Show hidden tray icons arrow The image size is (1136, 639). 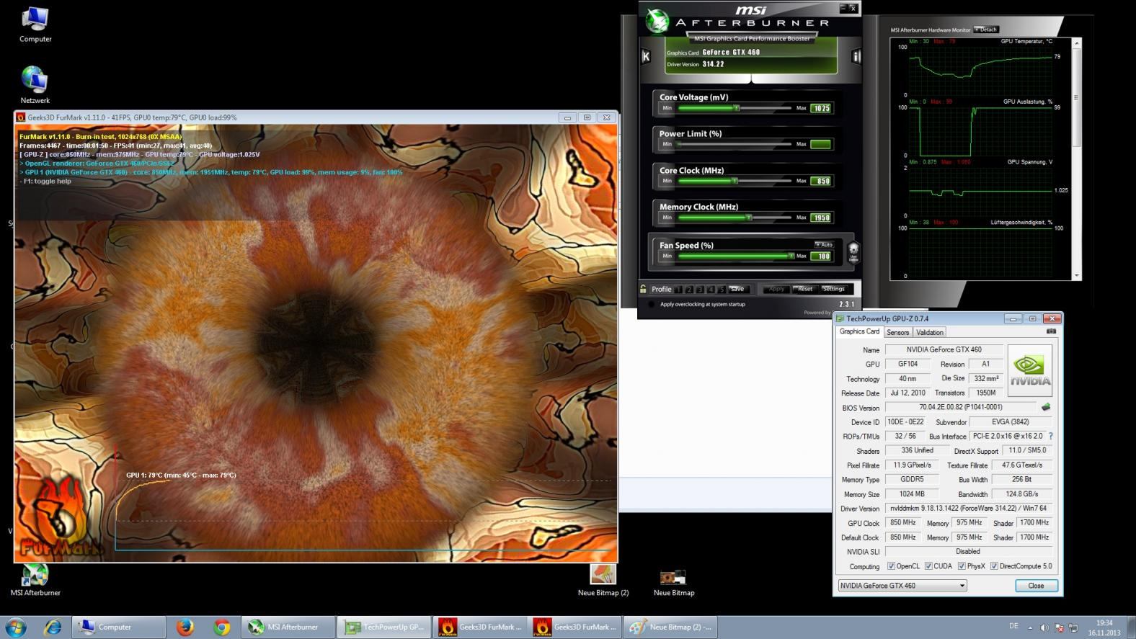click(1029, 627)
